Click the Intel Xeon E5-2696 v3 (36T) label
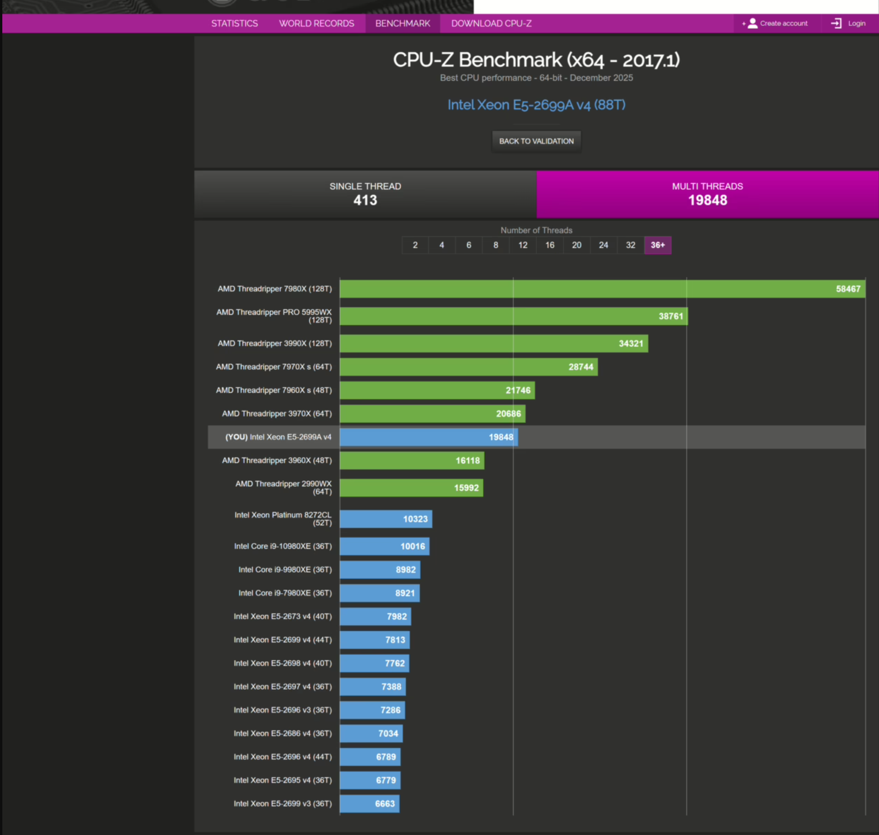 point(282,710)
